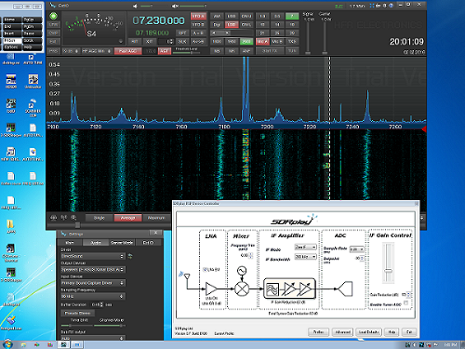Click the Exit button in the SDRplay window

tap(409, 332)
